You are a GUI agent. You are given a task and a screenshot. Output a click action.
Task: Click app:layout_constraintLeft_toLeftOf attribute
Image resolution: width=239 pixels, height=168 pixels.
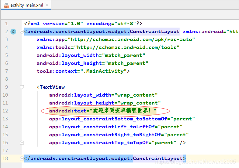click(x=116, y=127)
